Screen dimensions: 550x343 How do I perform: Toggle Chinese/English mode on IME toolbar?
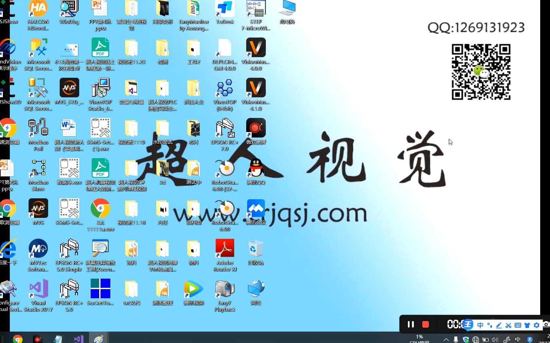(480, 325)
